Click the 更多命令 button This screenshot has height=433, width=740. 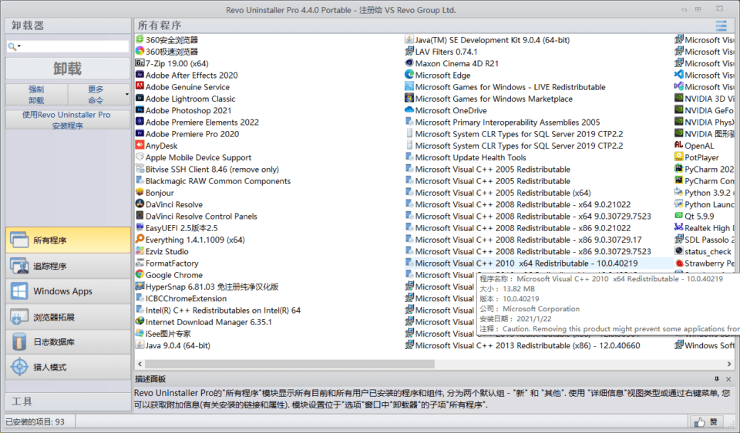tap(96, 94)
